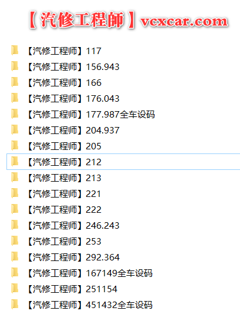Click the folder icon next to 166
This screenshot has width=240, height=331.
(x=15, y=82)
